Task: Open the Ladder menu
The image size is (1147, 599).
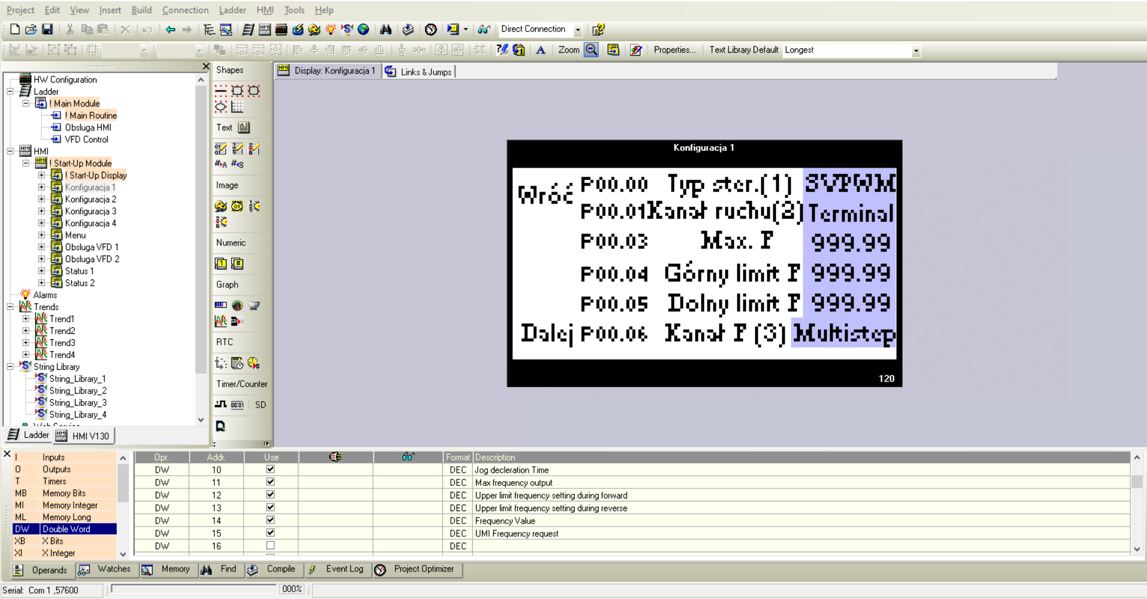Action: pyautogui.click(x=232, y=10)
